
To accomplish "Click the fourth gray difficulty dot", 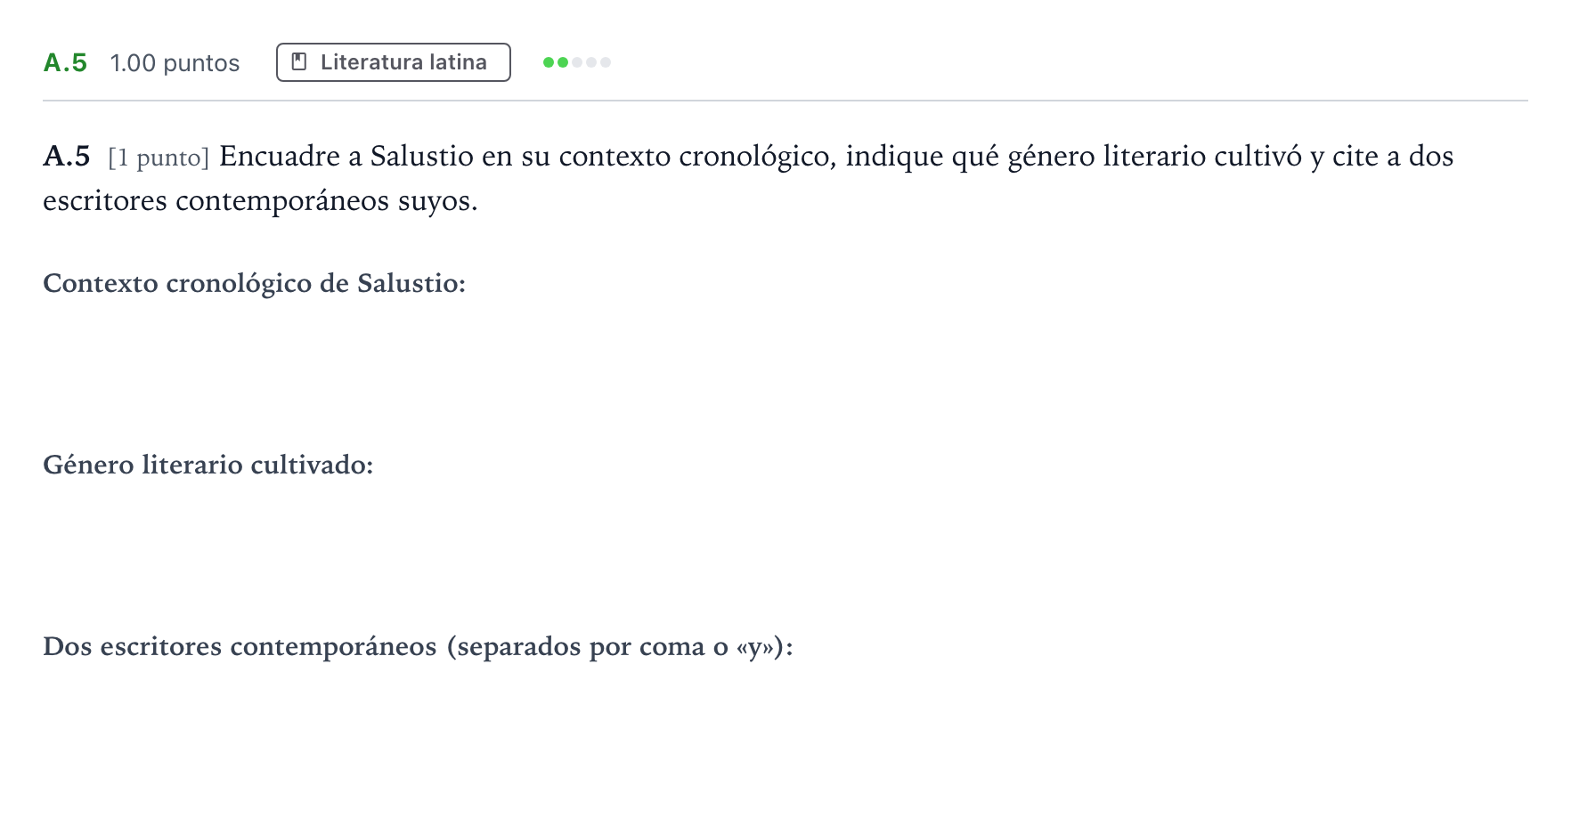I will [591, 62].
